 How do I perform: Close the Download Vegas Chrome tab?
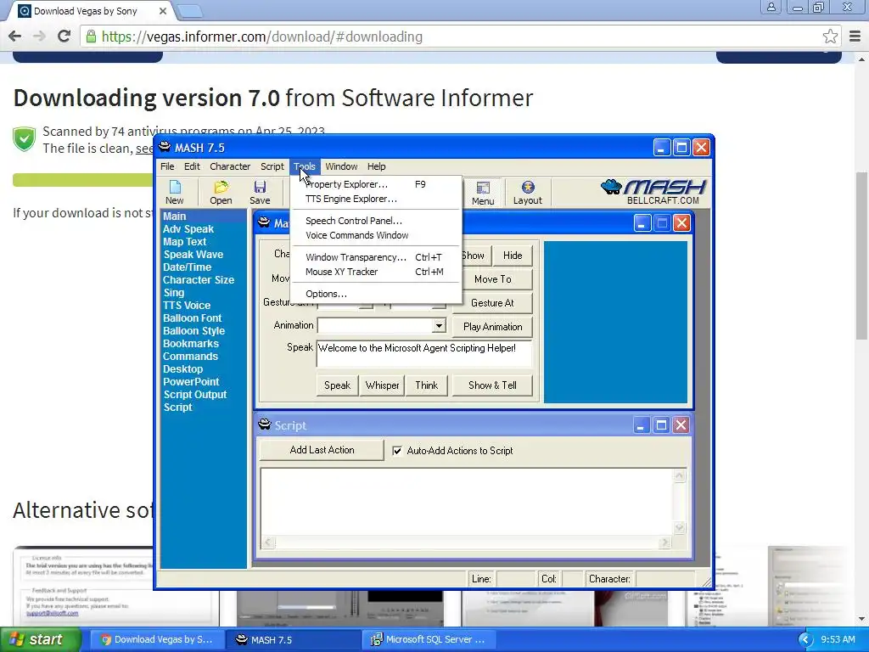coord(162,11)
